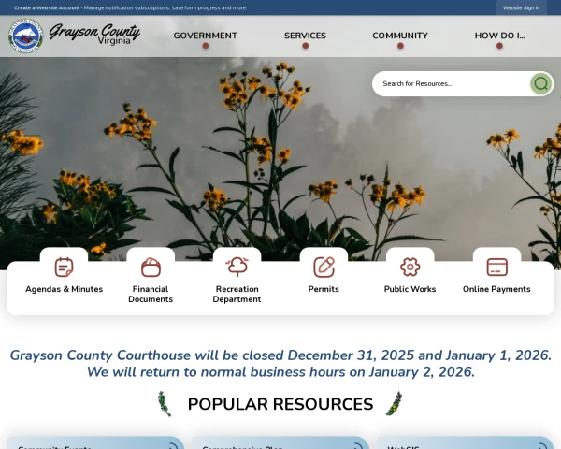Follow the Create a Website Account link

pos(47,7)
